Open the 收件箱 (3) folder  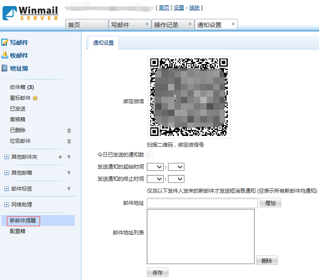point(22,88)
